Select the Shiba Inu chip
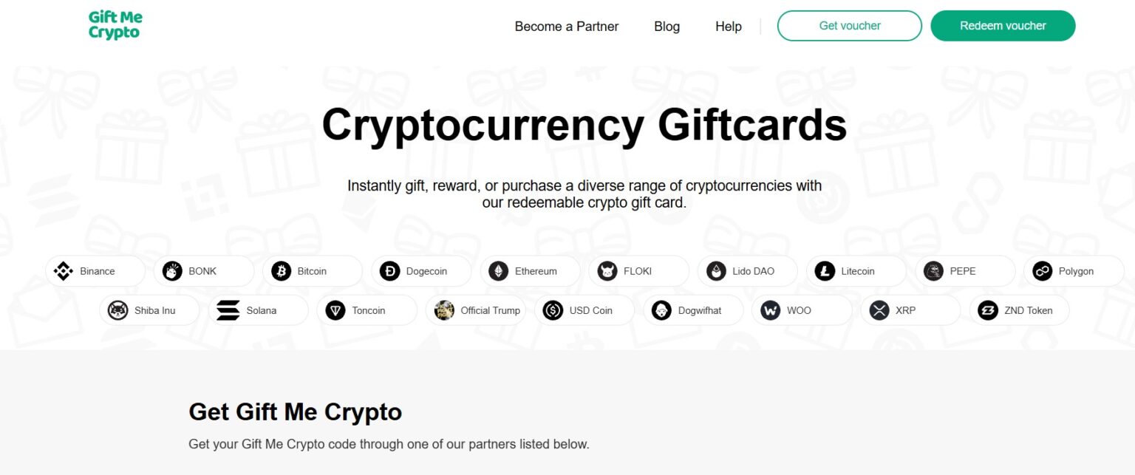 (x=149, y=310)
